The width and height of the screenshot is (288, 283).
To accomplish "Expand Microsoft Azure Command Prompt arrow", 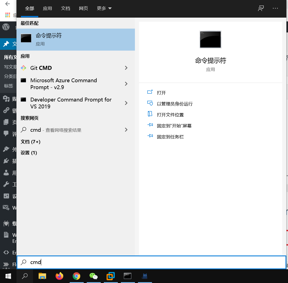I will (126, 84).
